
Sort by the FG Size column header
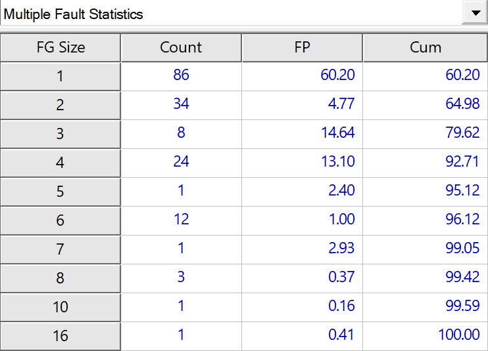[61, 48]
